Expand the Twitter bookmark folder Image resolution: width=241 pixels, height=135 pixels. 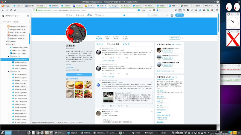(x=6, y=42)
